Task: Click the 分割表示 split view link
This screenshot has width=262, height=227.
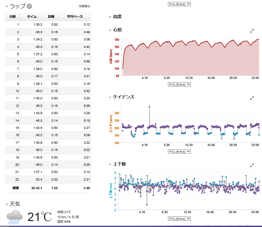Action: coord(84,6)
